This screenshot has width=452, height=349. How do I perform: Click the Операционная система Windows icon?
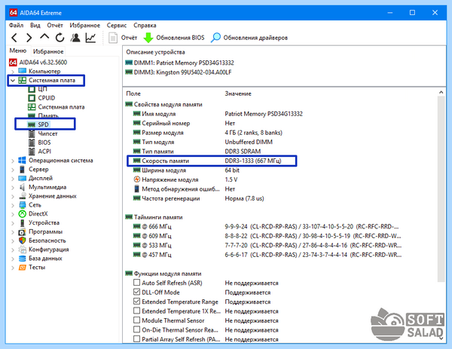pyautogui.click(x=22, y=161)
